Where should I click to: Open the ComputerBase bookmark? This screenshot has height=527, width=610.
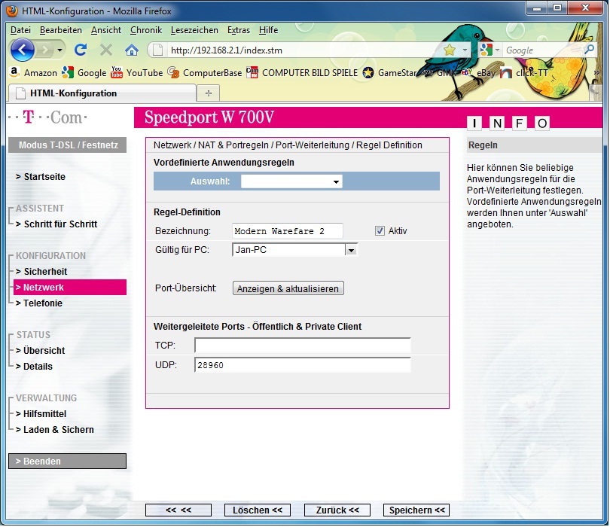coord(205,73)
